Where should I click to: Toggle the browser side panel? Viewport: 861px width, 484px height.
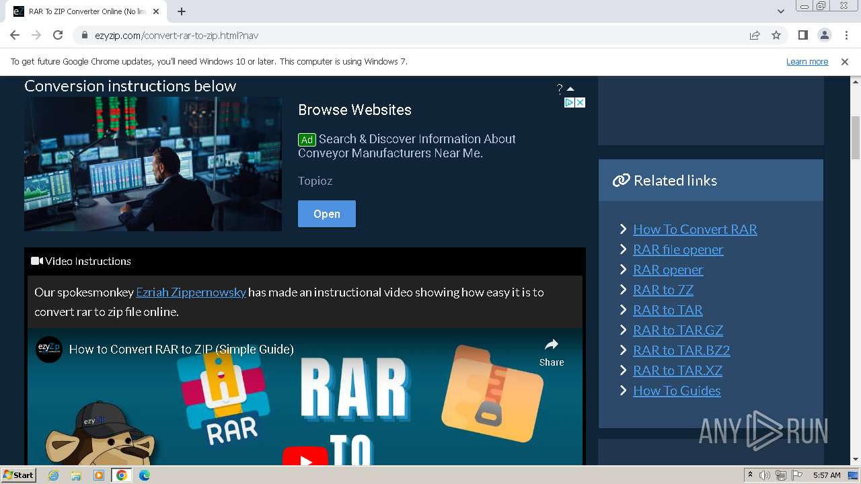(802, 35)
